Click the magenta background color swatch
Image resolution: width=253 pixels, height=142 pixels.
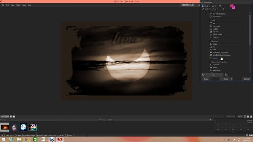(x=234, y=8)
